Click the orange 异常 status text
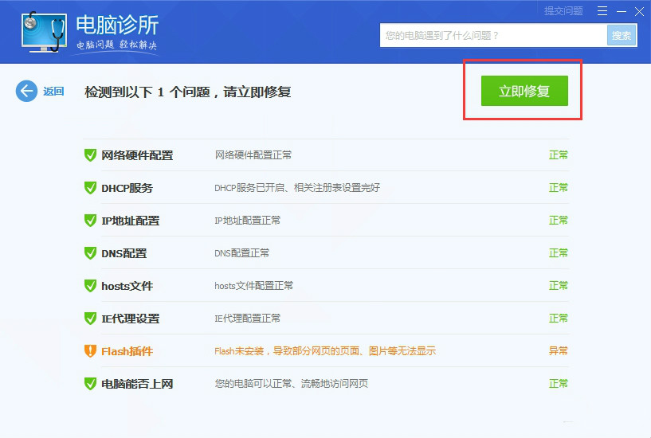 [558, 351]
